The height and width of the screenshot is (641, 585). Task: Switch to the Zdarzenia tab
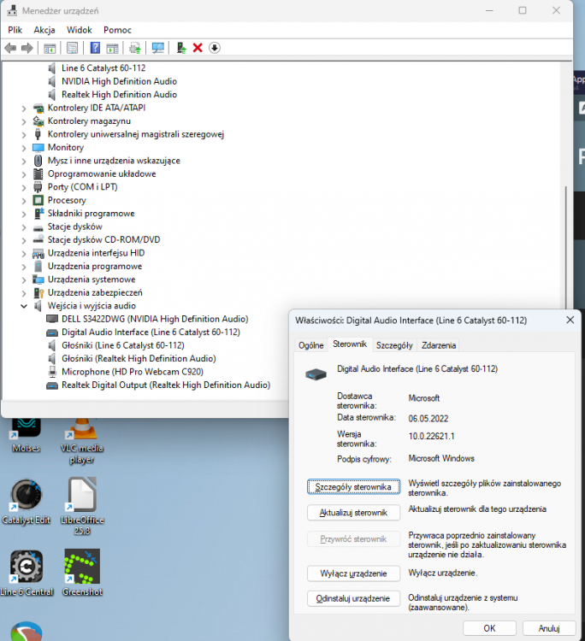click(439, 345)
